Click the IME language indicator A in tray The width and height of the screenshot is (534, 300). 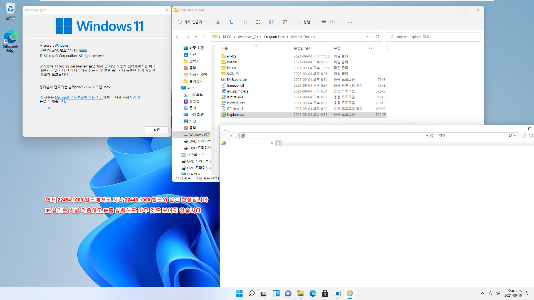[x=490, y=293]
